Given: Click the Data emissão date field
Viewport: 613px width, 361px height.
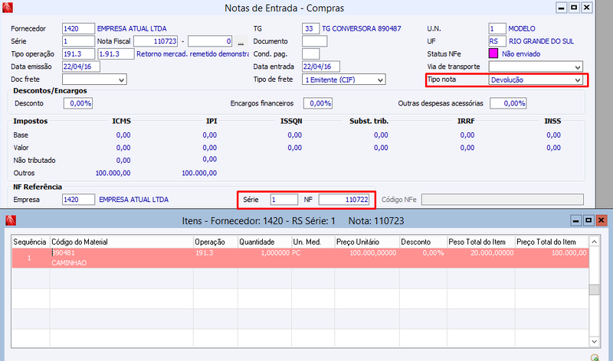Looking at the screenshot, I should (81, 67).
